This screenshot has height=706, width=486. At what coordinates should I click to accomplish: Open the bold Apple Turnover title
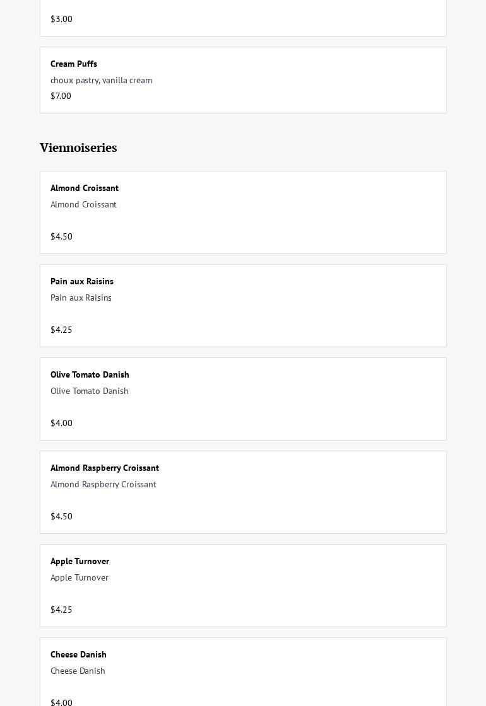tap(80, 561)
